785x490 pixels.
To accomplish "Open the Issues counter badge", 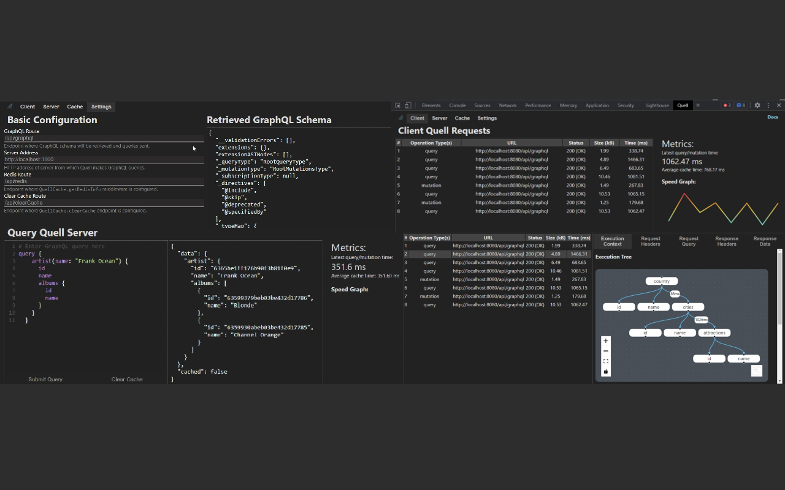I will [741, 105].
